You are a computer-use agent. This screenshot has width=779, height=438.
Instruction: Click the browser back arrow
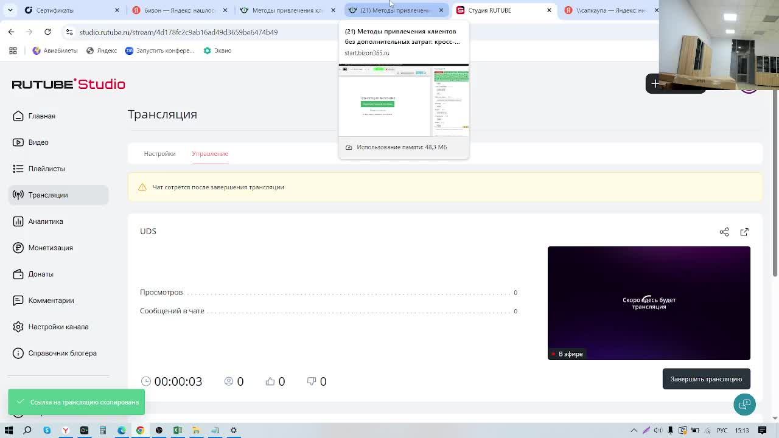[x=11, y=32]
